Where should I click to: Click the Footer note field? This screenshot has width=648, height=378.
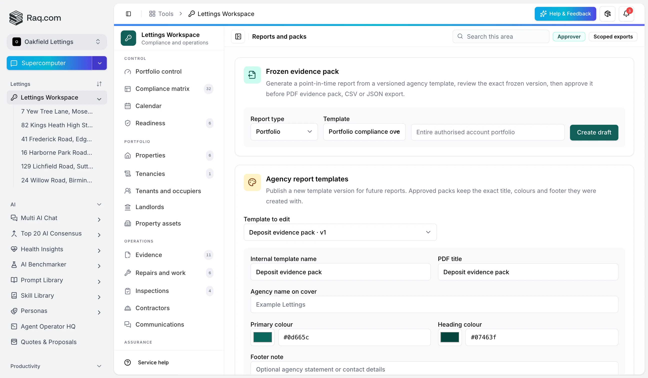point(434,369)
